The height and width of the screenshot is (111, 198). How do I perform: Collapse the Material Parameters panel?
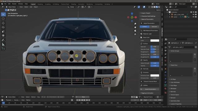pos(147,19)
